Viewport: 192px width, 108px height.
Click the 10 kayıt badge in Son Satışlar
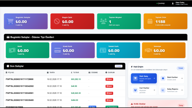tap(118, 66)
